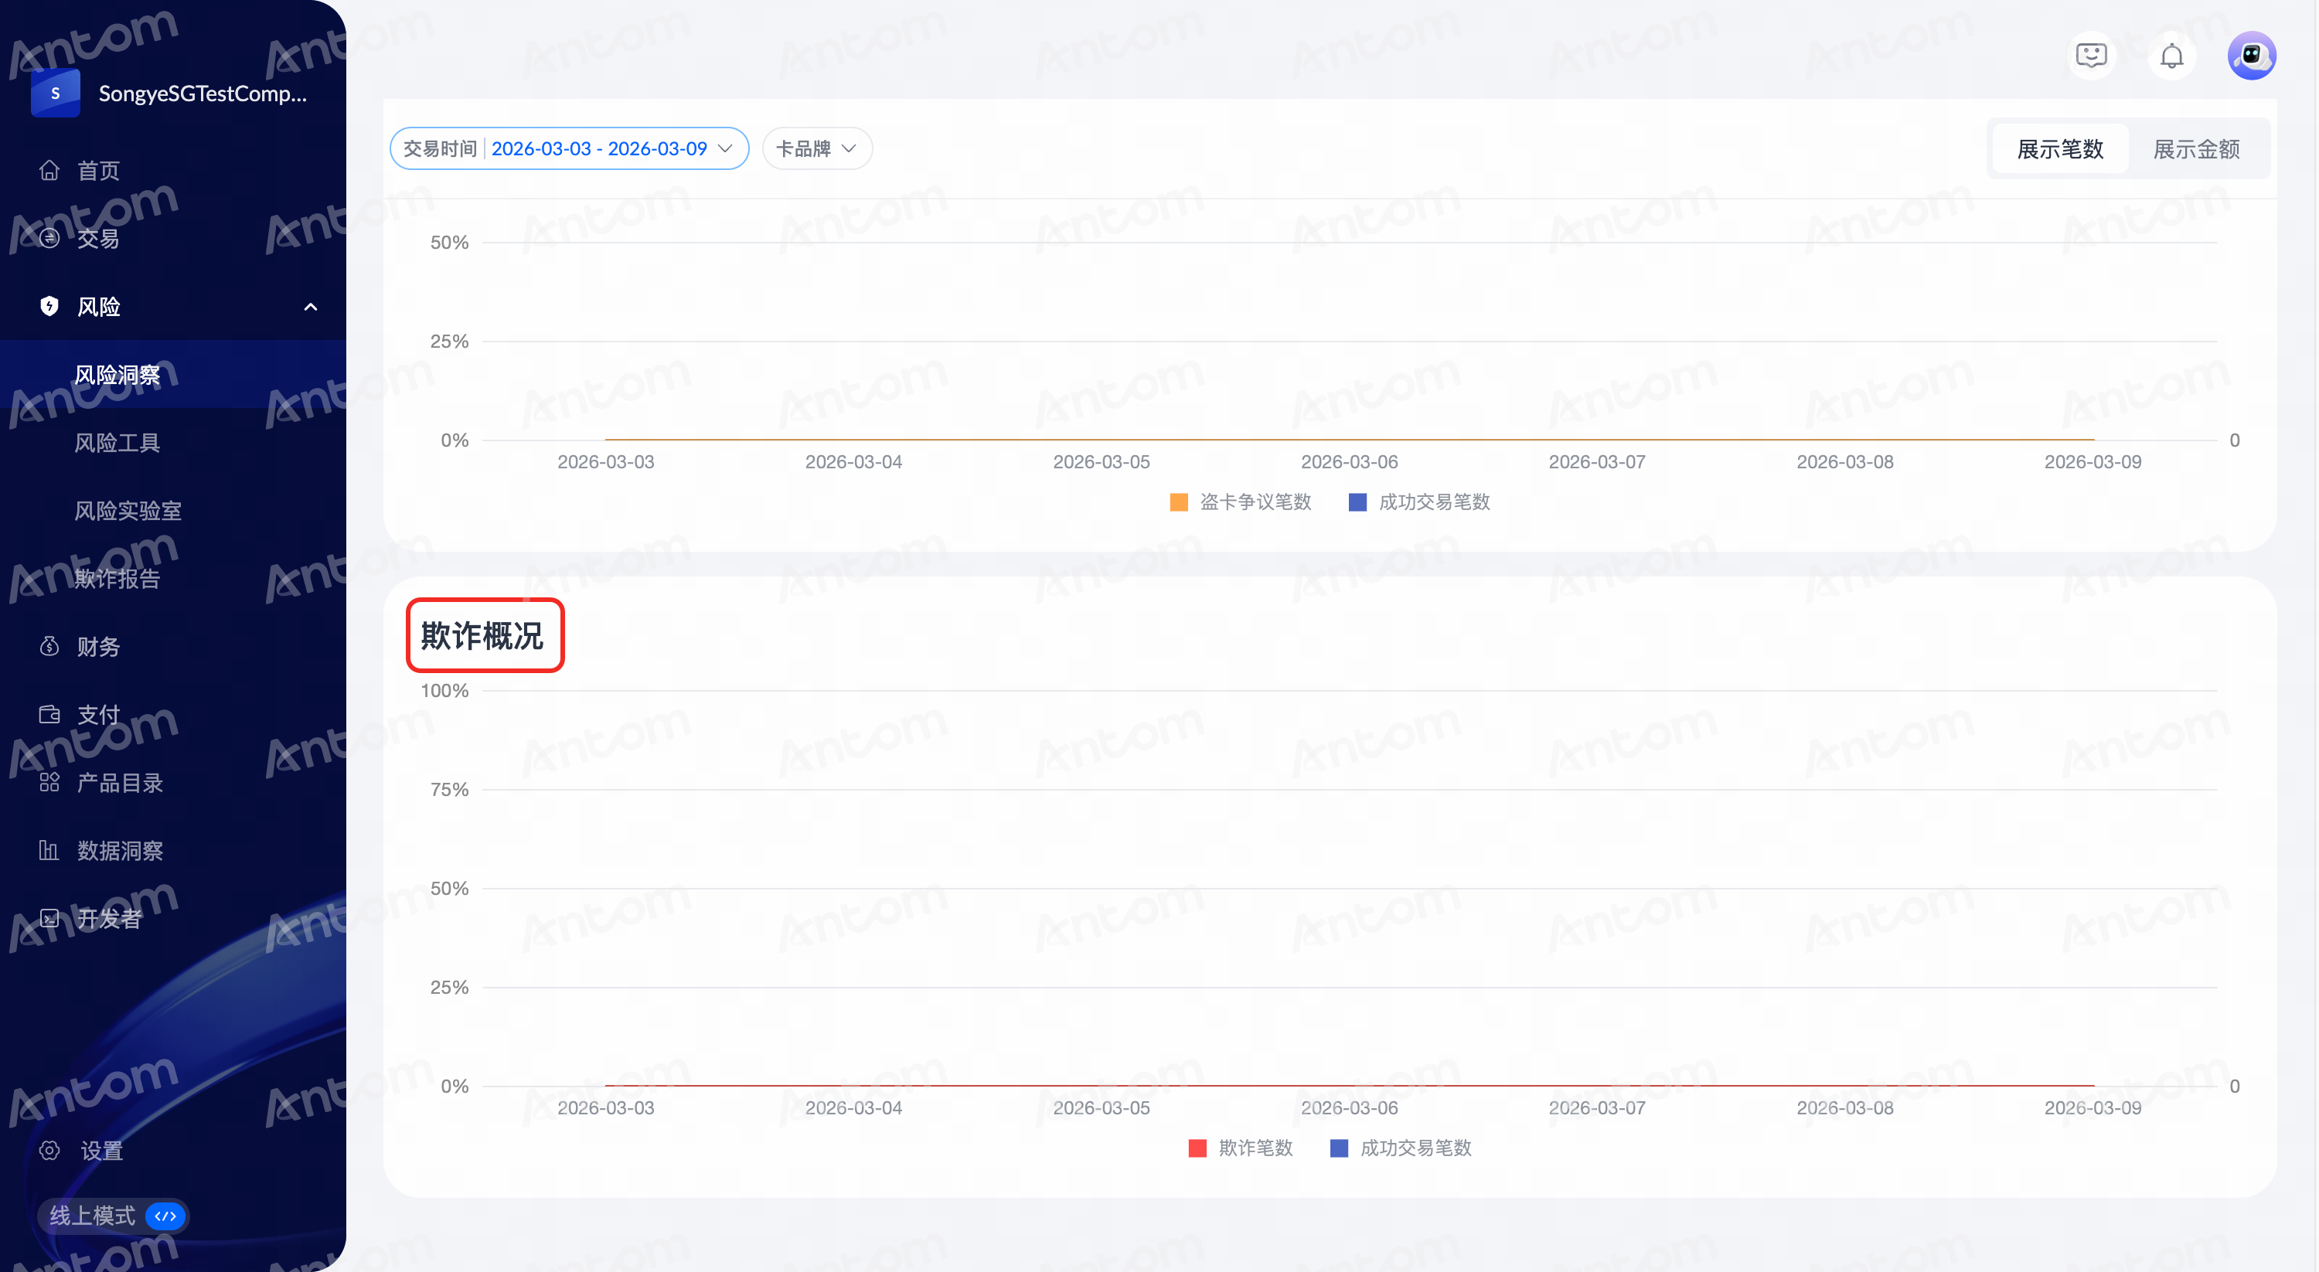This screenshot has height=1272, width=2319.
Task: Click the red 欺诈笔数 legend swatch
Action: pos(1197,1148)
